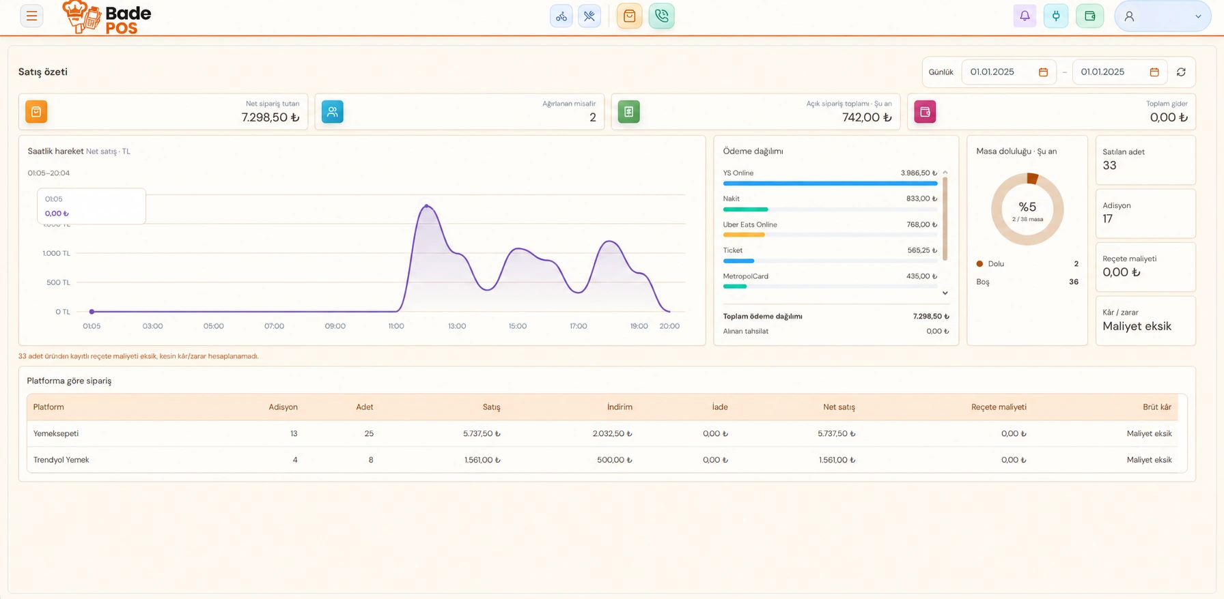The width and height of the screenshot is (1224, 599).
Task: Click the MetropolCard payment row
Action: tap(830, 281)
